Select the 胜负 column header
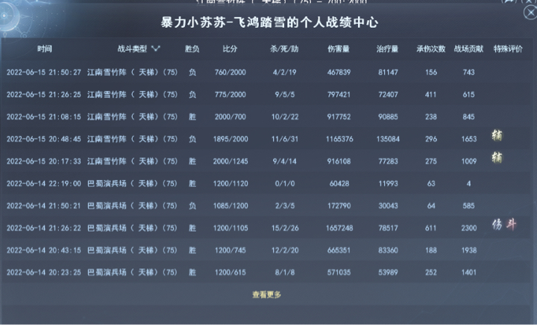The height and width of the screenshot is (325, 537). pos(192,49)
